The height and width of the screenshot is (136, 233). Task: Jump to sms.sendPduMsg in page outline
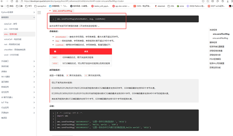(220, 38)
